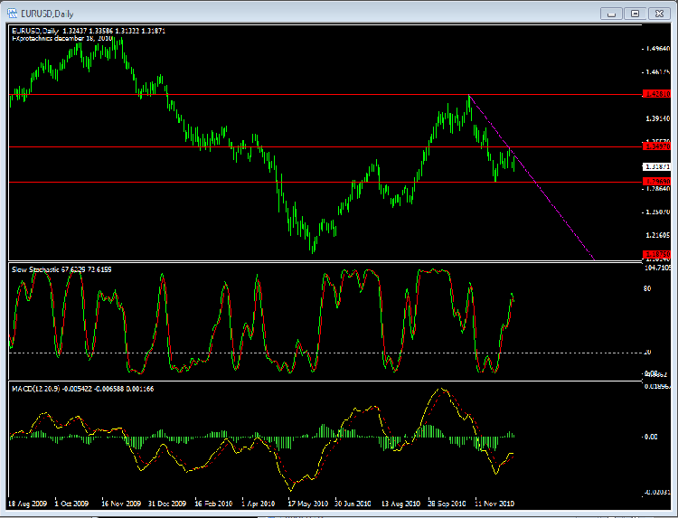Click the FXprotechnics december 18, 2010 text label
This screenshot has height=518, width=678.
click(x=60, y=40)
